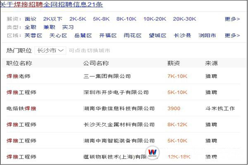Open the 电烙铁焊接 job listing
The width and height of the screenshot is (248, 165).
(21, 108)
